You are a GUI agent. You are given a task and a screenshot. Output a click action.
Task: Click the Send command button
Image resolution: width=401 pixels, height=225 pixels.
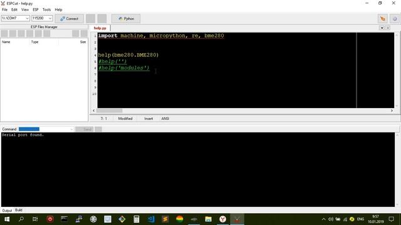coord(85,129)
